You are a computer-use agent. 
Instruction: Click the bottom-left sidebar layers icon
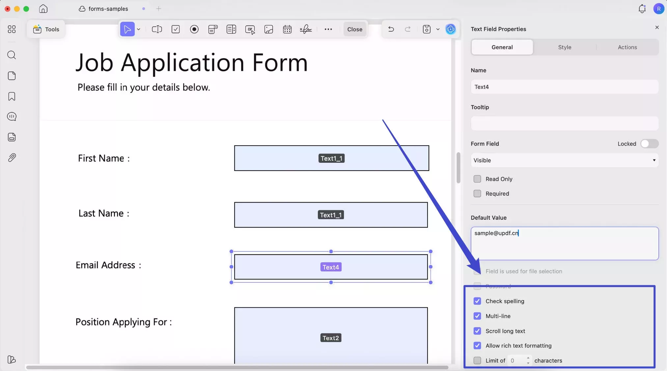click(12, 359)
